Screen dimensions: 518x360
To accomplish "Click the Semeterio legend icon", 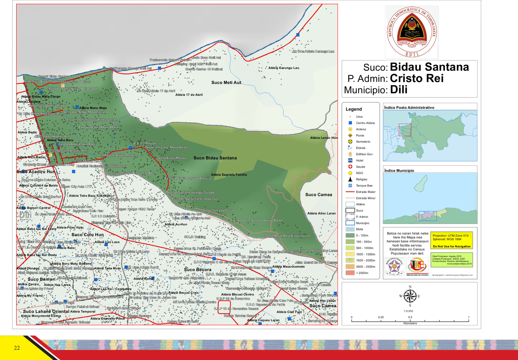I will pyautogui.click(x=350, y=142).
